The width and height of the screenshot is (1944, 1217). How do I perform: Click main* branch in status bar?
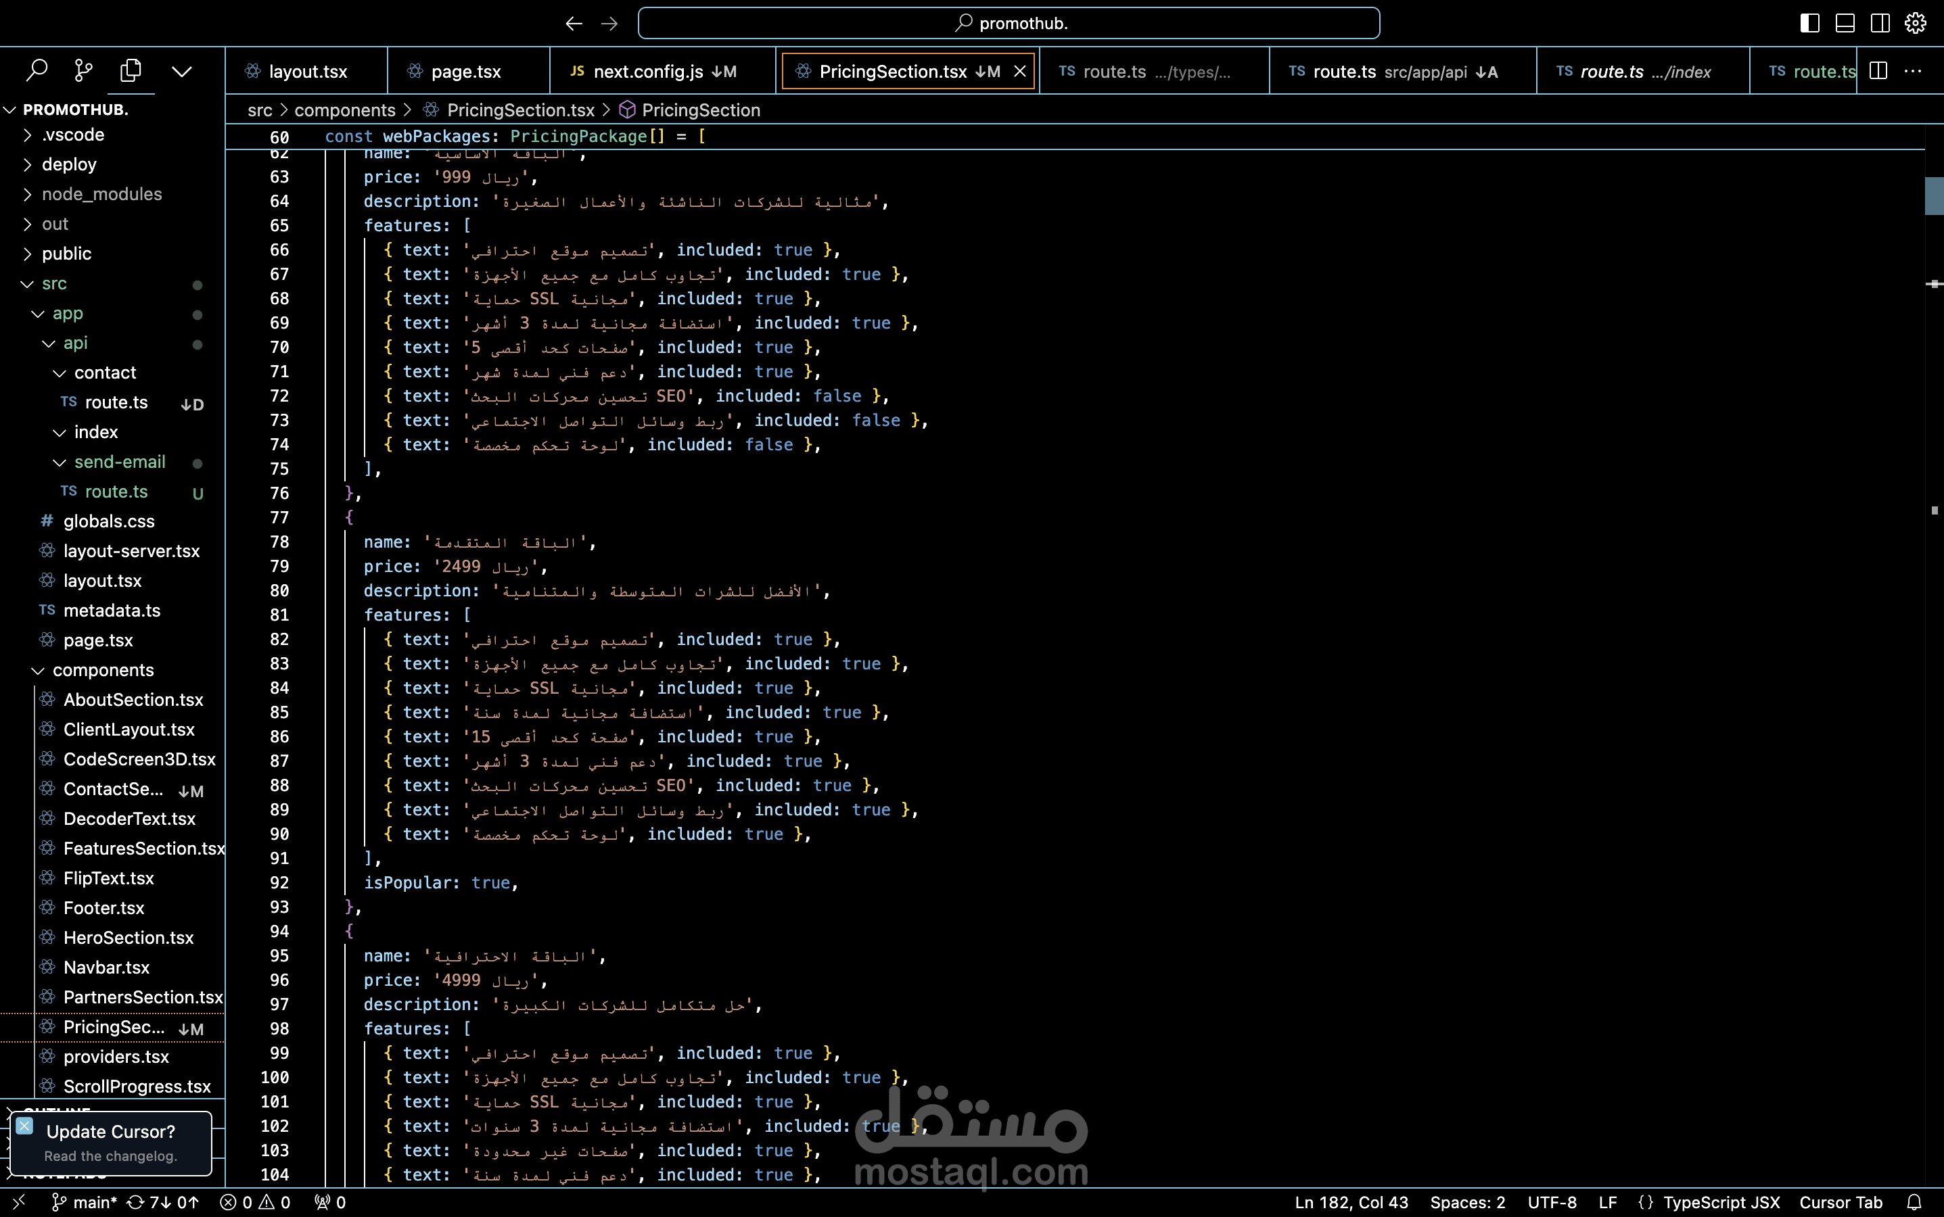(x=84, y=1203)
